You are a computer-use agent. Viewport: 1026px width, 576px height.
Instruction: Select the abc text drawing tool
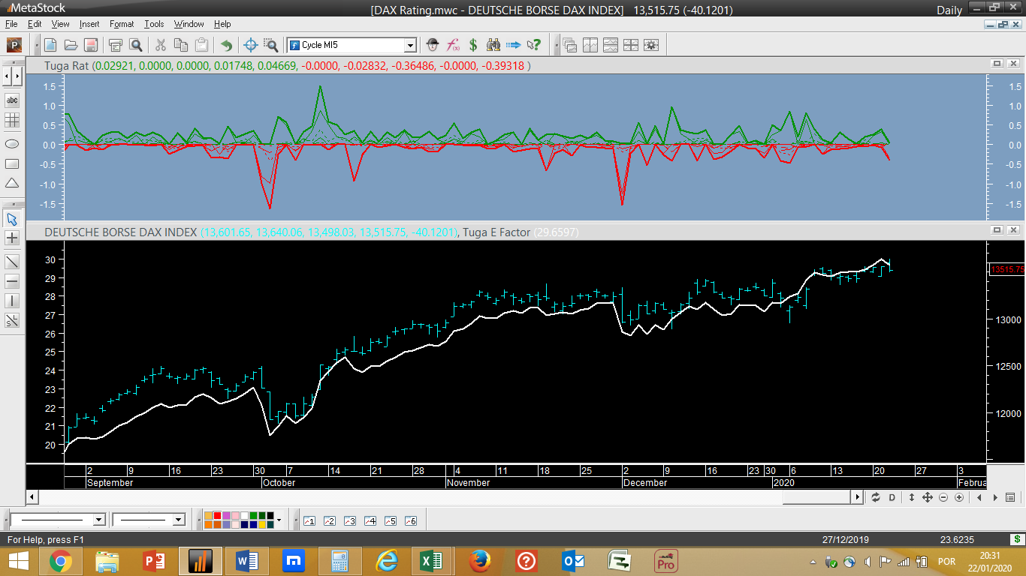click(x=12, y=100)
